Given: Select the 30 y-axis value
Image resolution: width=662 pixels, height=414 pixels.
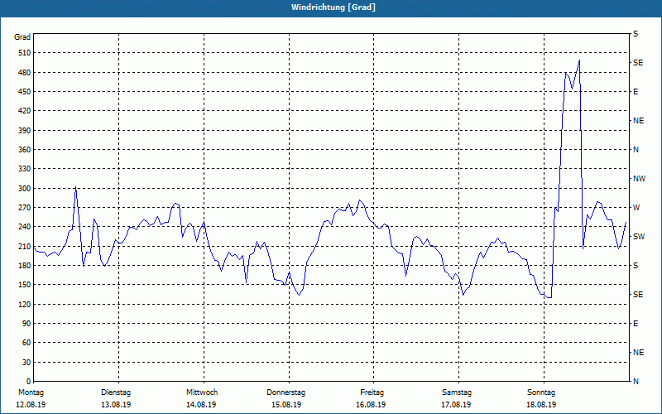Looking at the screenshot, I should point(26,363).
